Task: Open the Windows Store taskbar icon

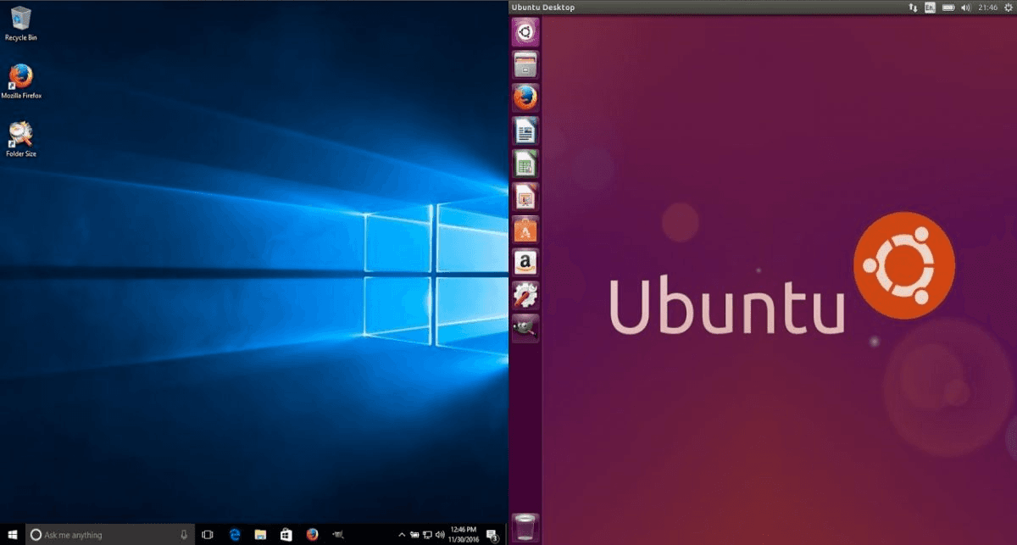Action: coord(286,535)
